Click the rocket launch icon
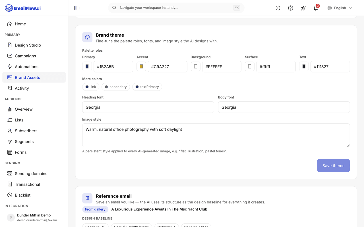The height and width of the screenshot is (227, 364). click(303, 8)
